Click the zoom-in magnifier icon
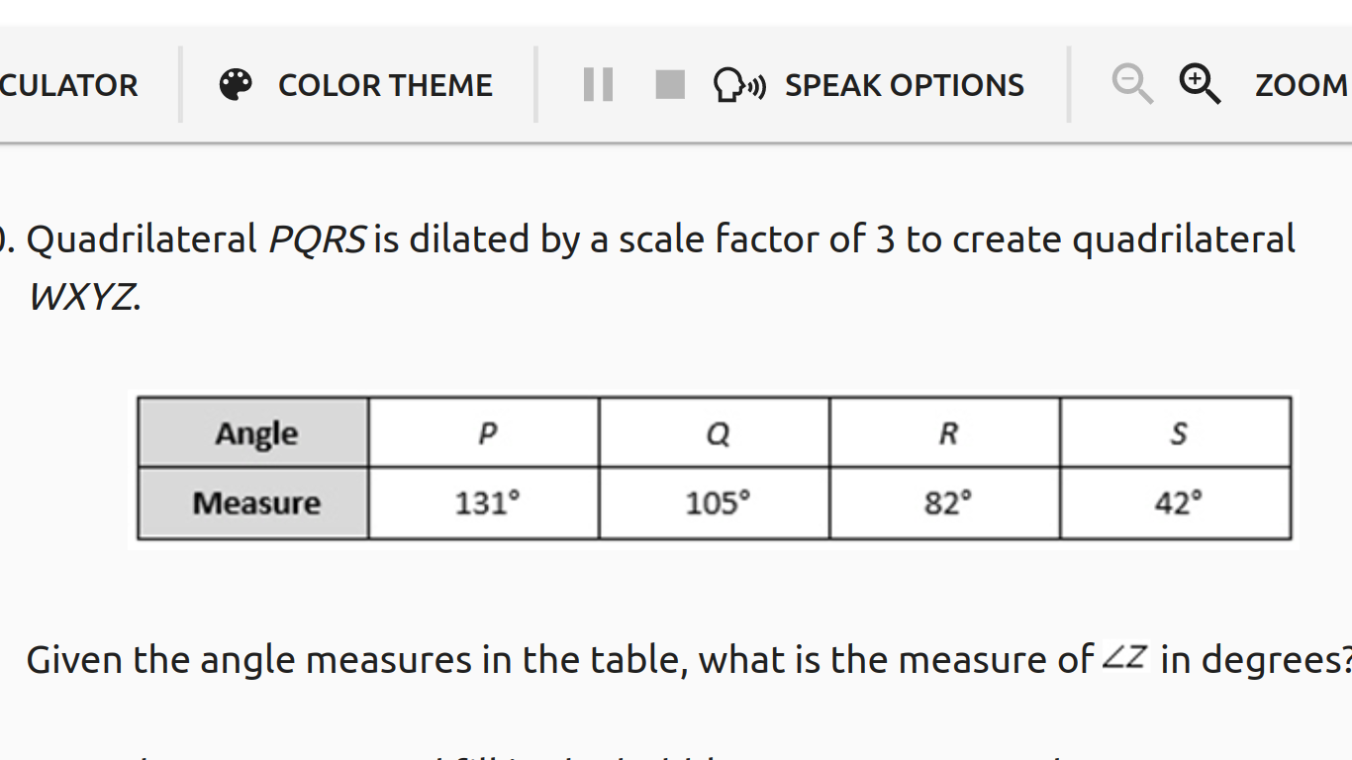1352x760 pixels. (x=1200, y=84)
